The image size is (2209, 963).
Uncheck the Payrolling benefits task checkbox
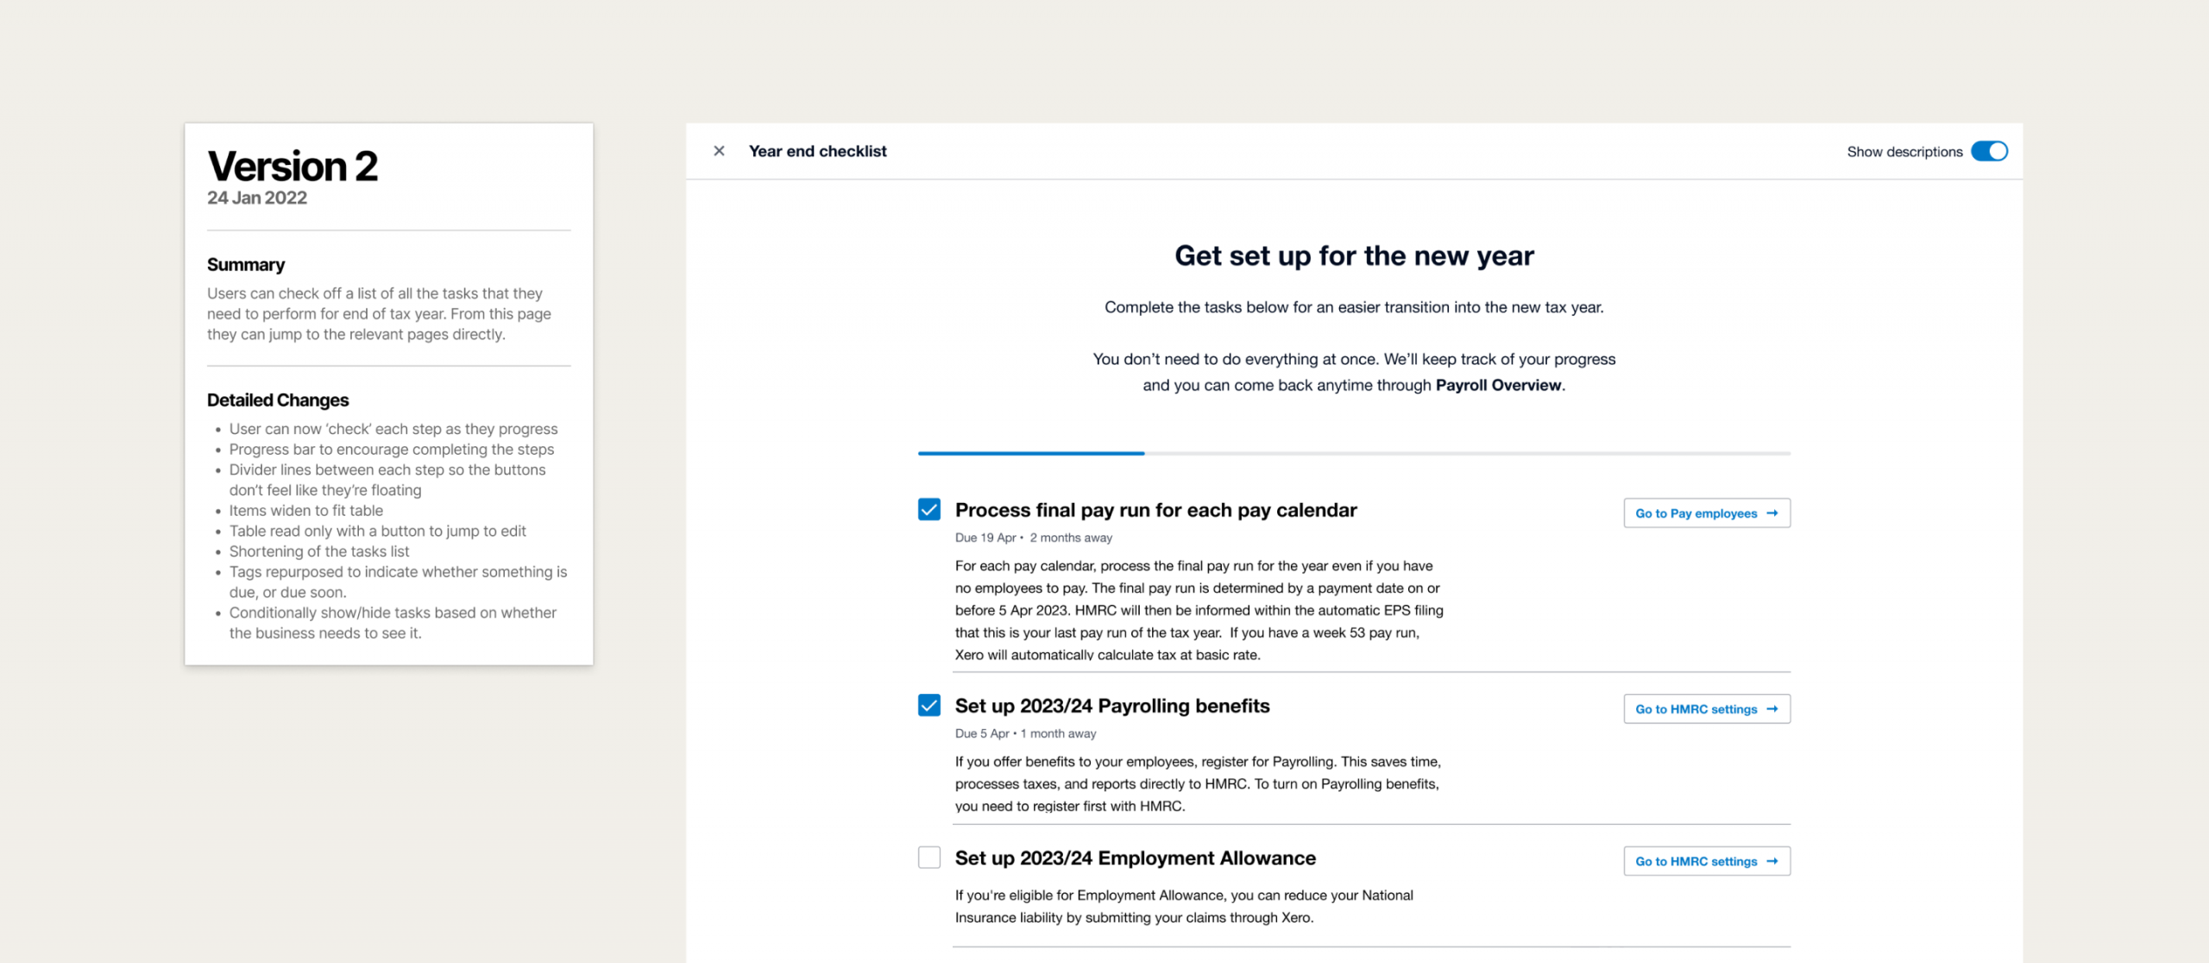[929, 706]
